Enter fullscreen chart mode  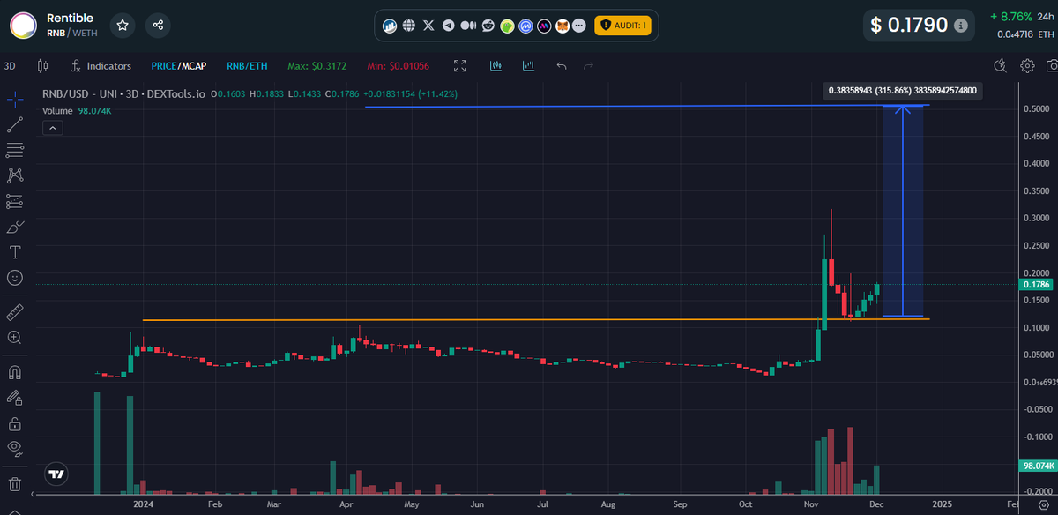459,66
